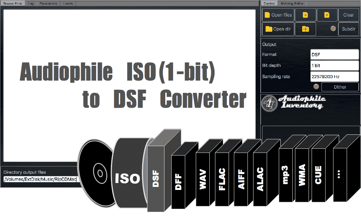Click the Directory output files path field
Image resolution: width=361 pixels, height=219 pixels.
click(x=40, y=179)
